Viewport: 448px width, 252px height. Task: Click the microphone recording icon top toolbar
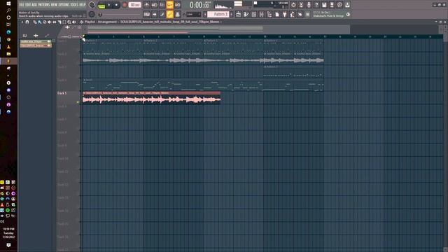point(309,5)
